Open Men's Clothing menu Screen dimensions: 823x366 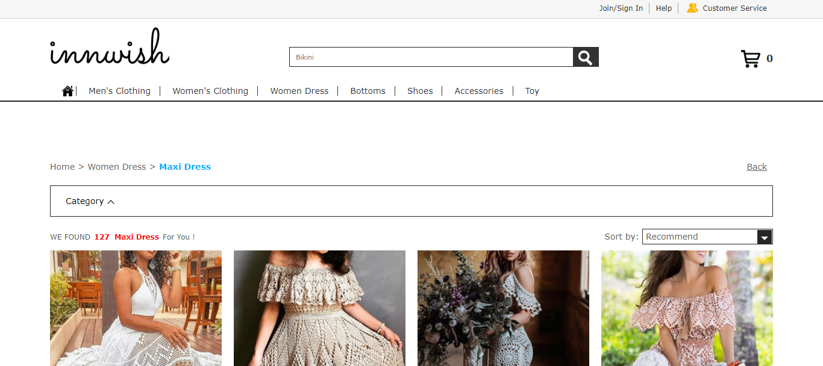(x=119, y=91)
